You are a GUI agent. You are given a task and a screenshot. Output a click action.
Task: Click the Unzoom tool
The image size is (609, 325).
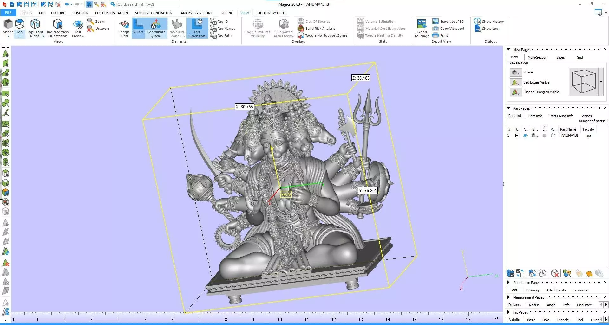(98, 29)
